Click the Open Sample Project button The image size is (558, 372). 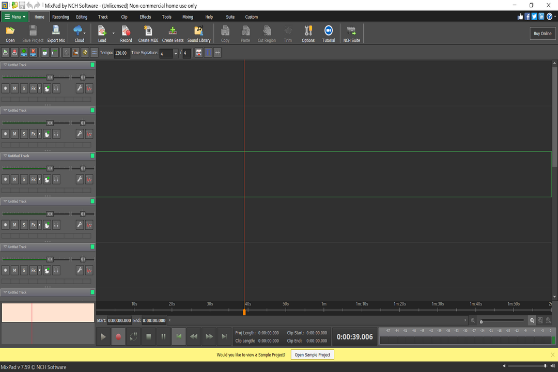tap(312, 354)
